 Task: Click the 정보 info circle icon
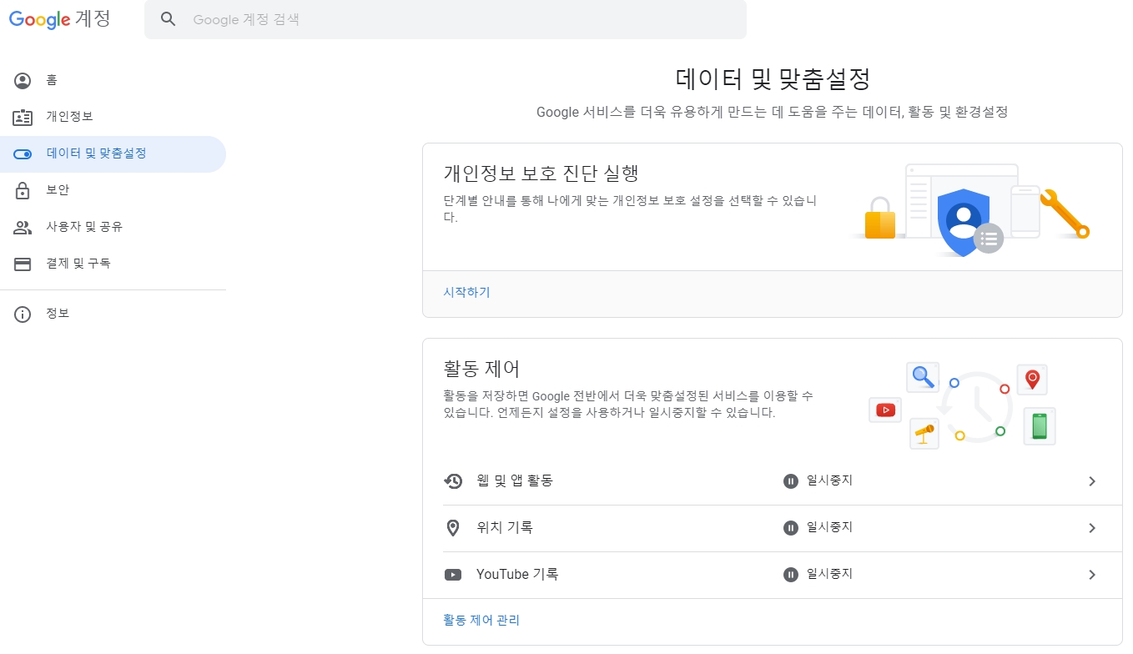[x=23, y=314]
